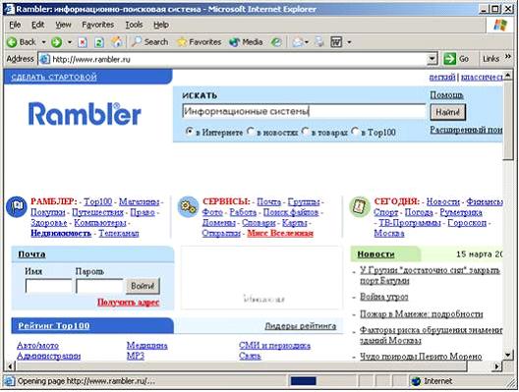Select the 'в Top100' radio option
Image resolution: width=519 pixels, height=392 pixels.
point(355,132)
